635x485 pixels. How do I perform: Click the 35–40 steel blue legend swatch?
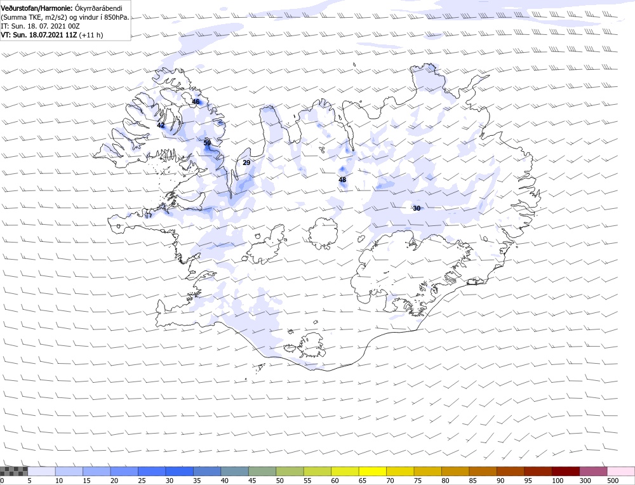point(207,471)
